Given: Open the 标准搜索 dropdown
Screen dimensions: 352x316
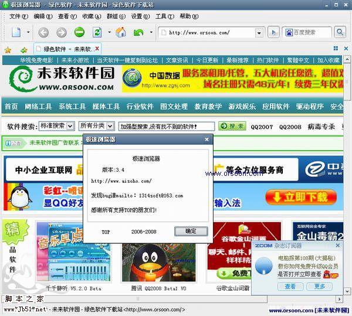Looking at the screenshot, I should 57,126.
